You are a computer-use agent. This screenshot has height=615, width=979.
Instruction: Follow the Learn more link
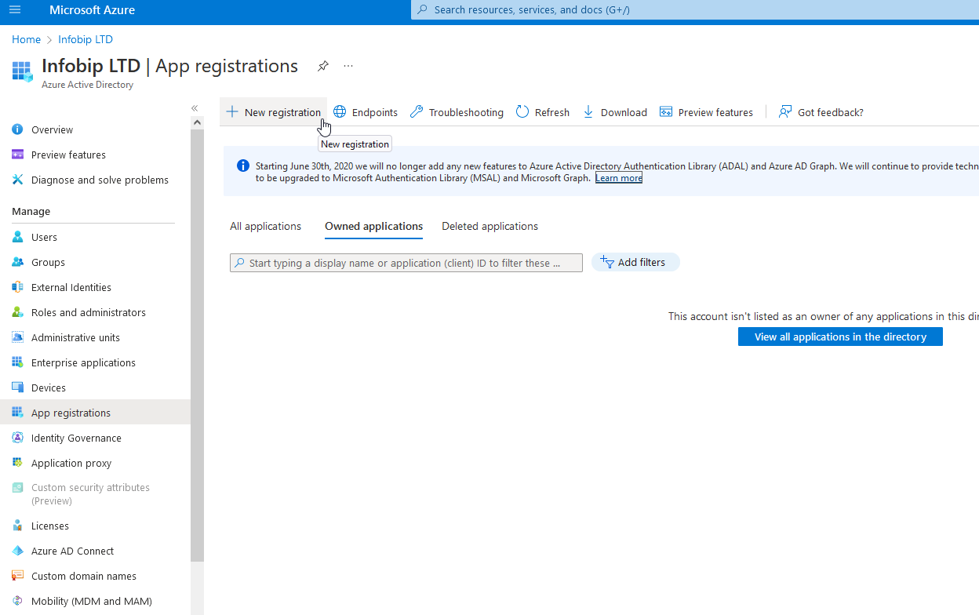point(618,178)
